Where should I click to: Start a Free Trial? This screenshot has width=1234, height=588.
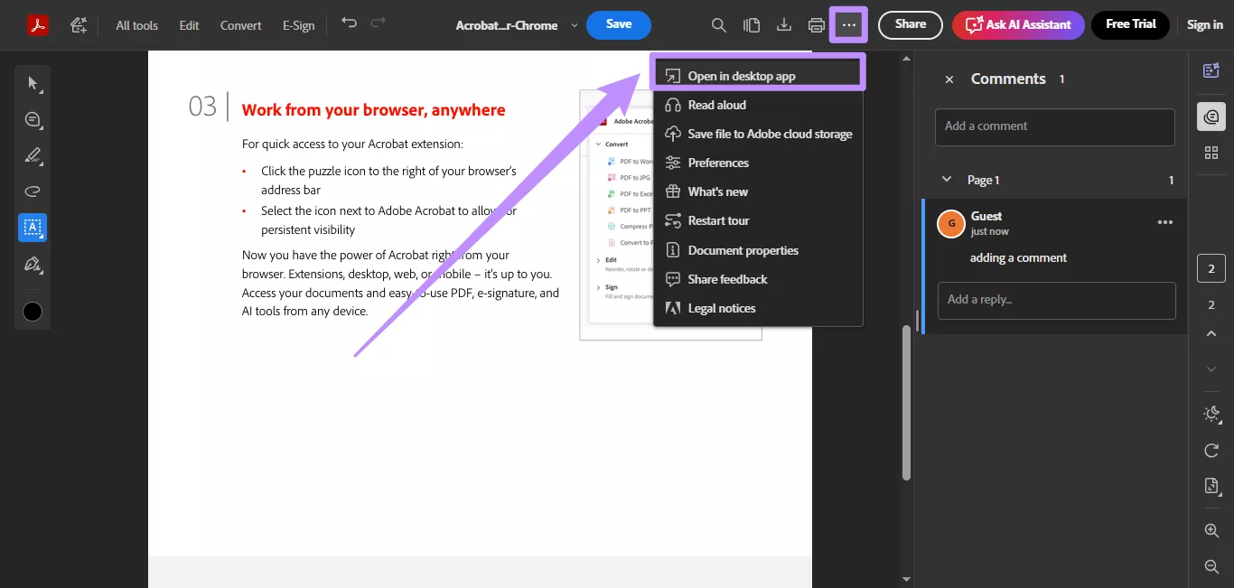coord(1130,24)
